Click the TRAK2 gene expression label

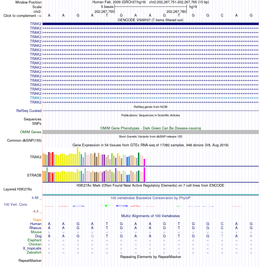pyautogui.click(x=36, y=157)
